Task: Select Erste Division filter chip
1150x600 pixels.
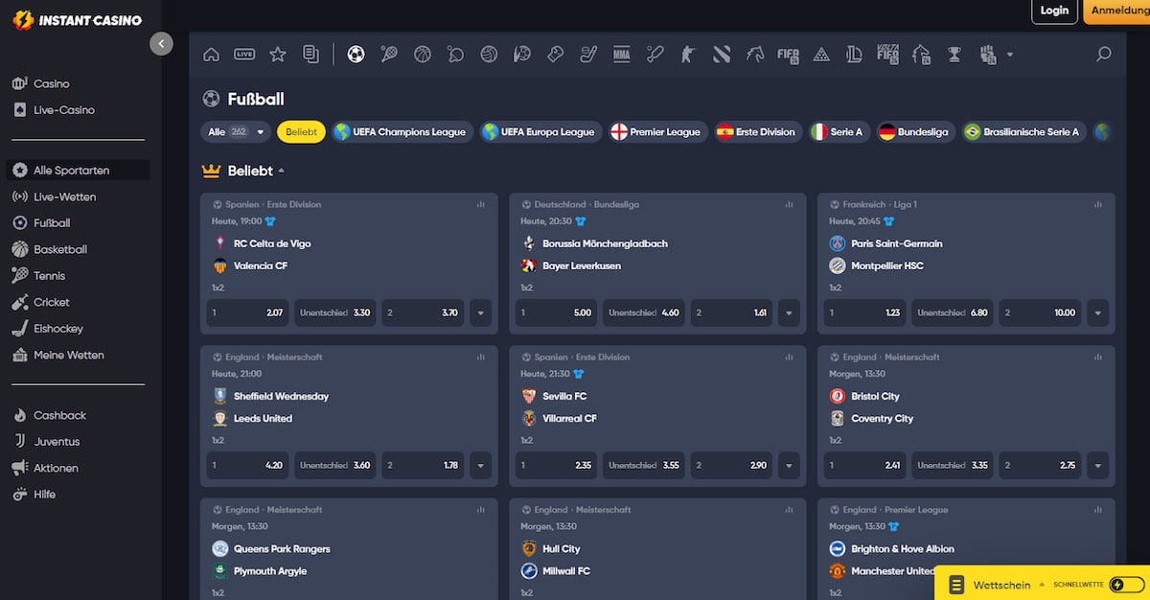Action: pos(757,132)
